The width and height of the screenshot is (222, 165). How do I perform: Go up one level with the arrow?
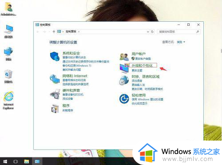[x=54, y=31]
